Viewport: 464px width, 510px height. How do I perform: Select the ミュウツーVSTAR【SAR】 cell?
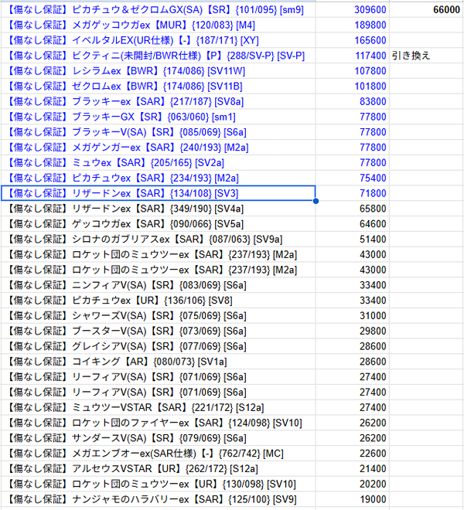(158, 407)
